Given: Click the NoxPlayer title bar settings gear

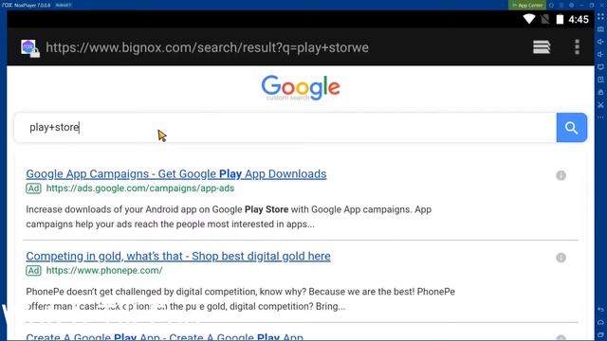Looking at the screenshot, I should (571, 5).
